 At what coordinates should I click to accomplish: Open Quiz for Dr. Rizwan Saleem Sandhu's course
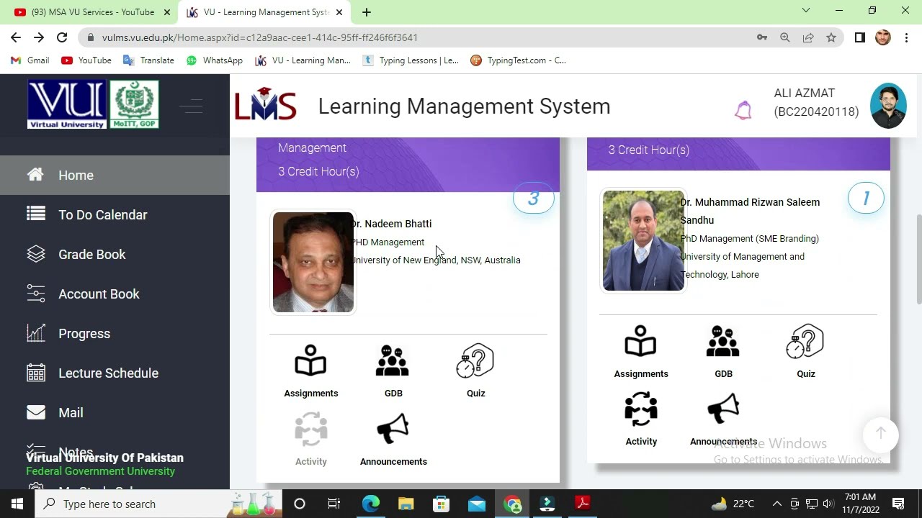pyautogui.click(x=805, y=352)
